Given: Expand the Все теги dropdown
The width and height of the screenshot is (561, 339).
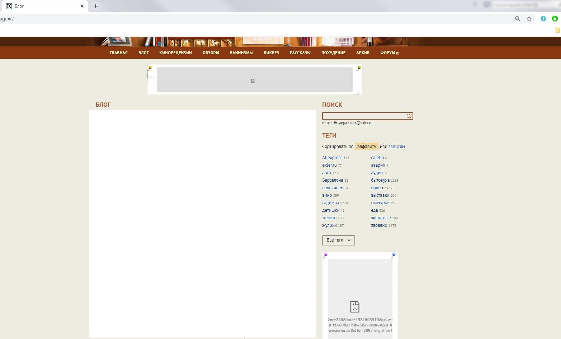Looking at the screenshot, I should click(338, 240).
